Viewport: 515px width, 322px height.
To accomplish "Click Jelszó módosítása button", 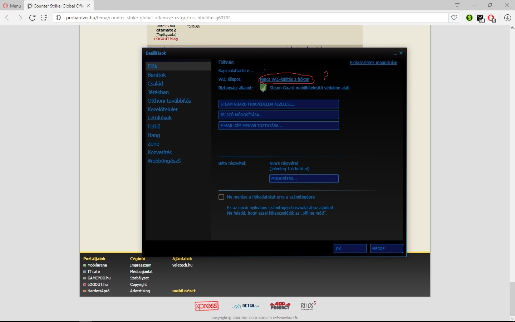I will (279, 115).
